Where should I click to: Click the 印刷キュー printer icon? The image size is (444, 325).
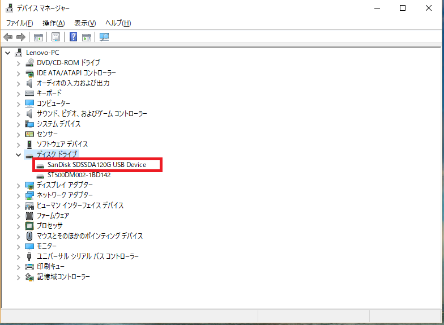(x=29, y=267)
